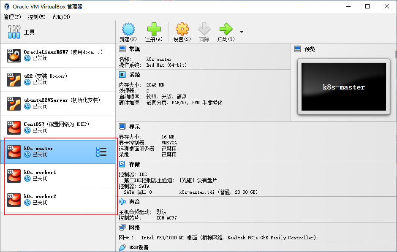Viewport: 397px width, 252px height.
Task: Select the u22 (安装 Docker) row text
Action: pyautogui.click(x=46, y=76)
